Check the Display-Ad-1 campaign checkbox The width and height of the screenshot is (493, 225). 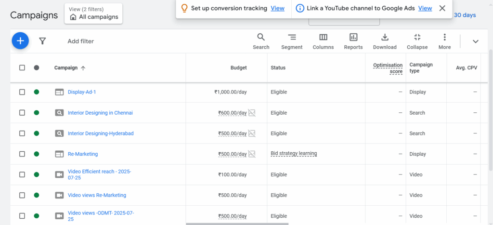click(x=22, y=92)
